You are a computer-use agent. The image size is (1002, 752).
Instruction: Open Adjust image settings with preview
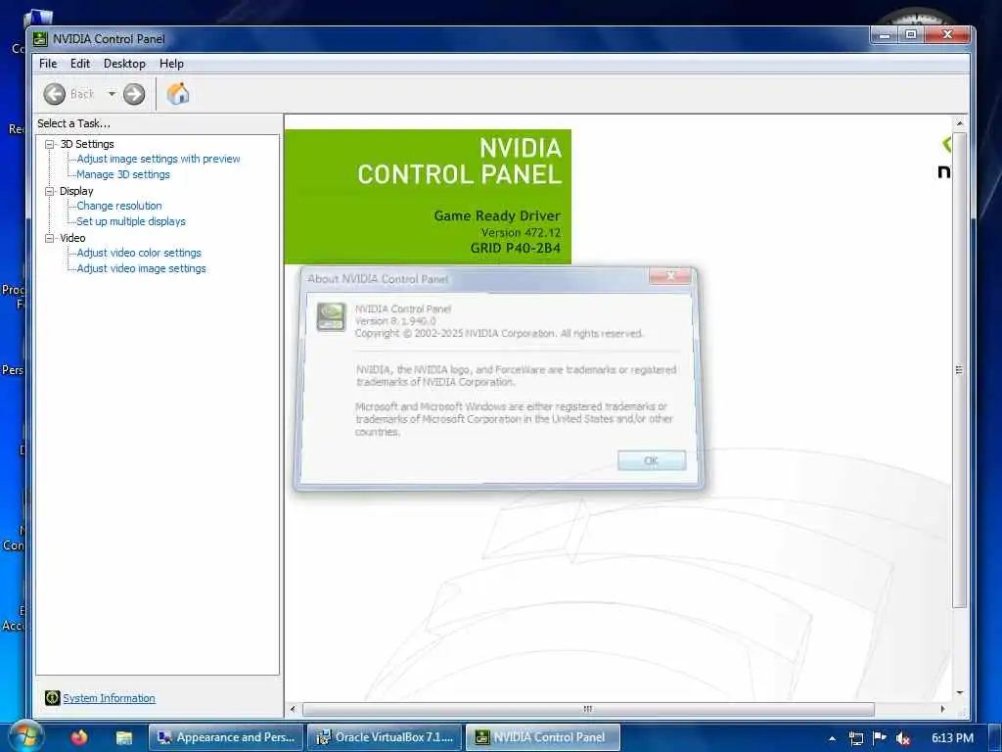pos(159,159)
